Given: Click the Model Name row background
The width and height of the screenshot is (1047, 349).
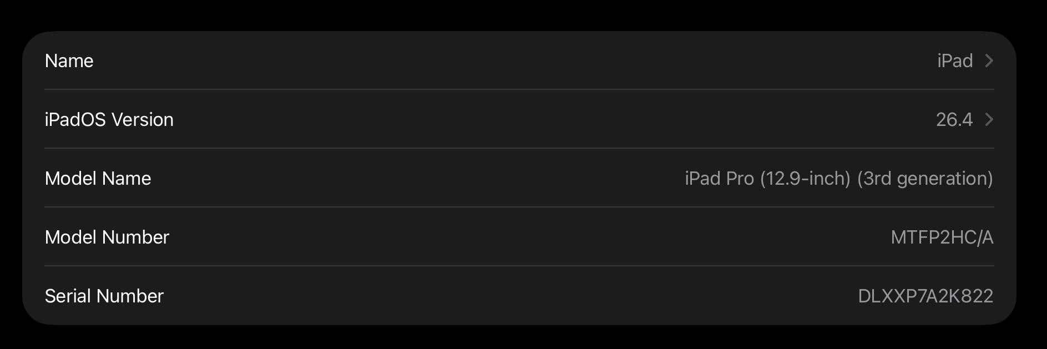Looking at the screenshot, I should 416,178.
